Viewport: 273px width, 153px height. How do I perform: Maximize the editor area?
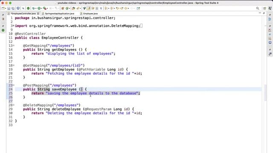tap(264, 13)
